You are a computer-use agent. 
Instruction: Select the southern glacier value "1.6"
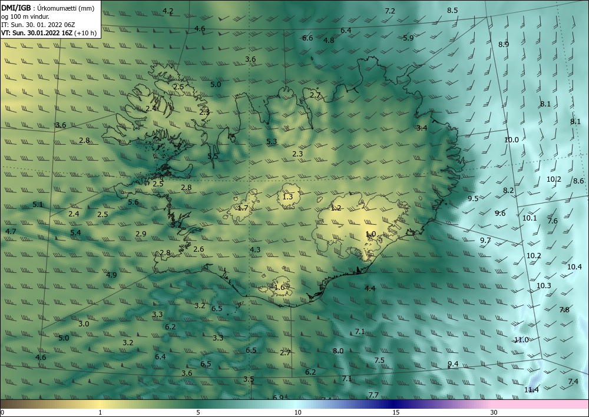tap(279, 288)
